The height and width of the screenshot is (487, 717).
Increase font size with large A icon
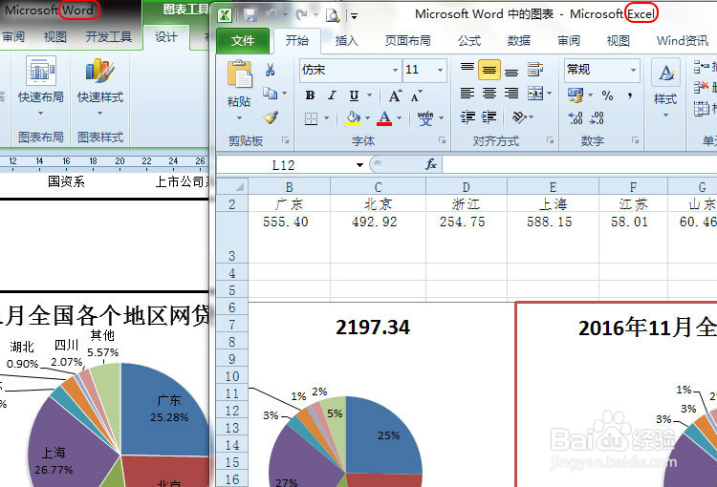coord(395,95)
